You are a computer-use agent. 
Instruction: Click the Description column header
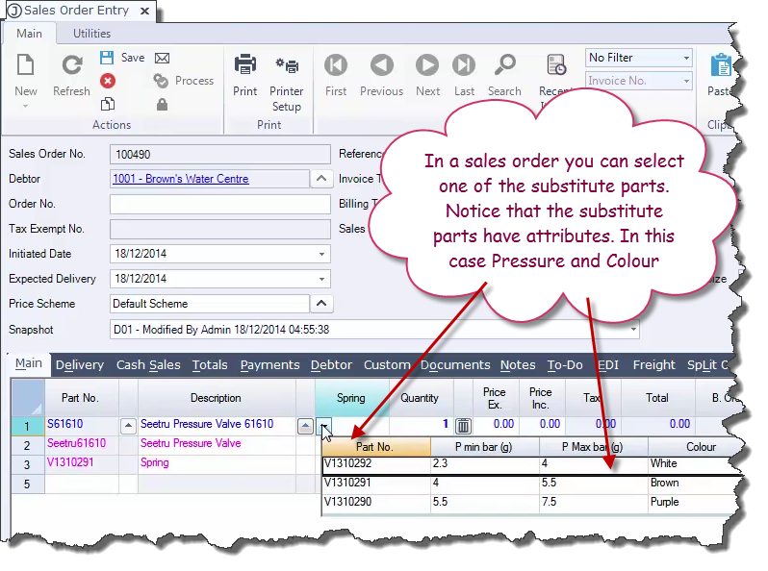[x=216, y=398]
